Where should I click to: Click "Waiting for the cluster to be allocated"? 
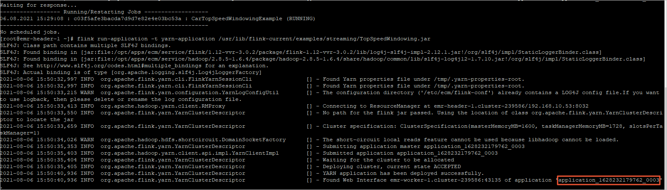(388, 160)
